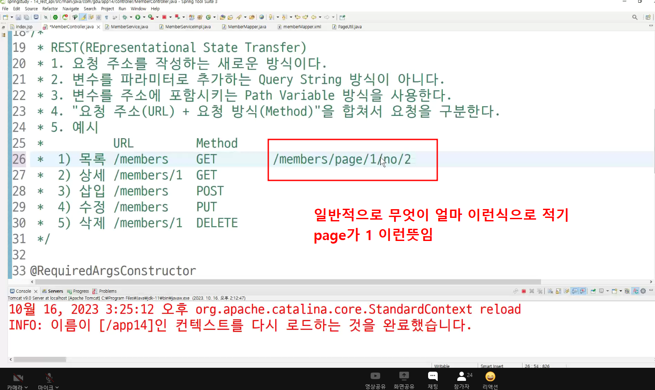Run the application with the green Run icon
Screen dimensions: 655x390
point(138,17)
